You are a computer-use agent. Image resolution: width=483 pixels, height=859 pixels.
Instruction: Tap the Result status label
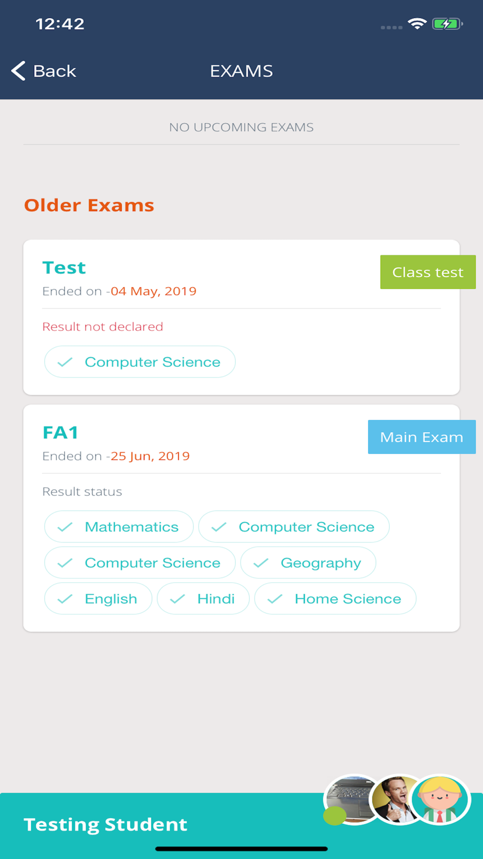coord(82,491)
